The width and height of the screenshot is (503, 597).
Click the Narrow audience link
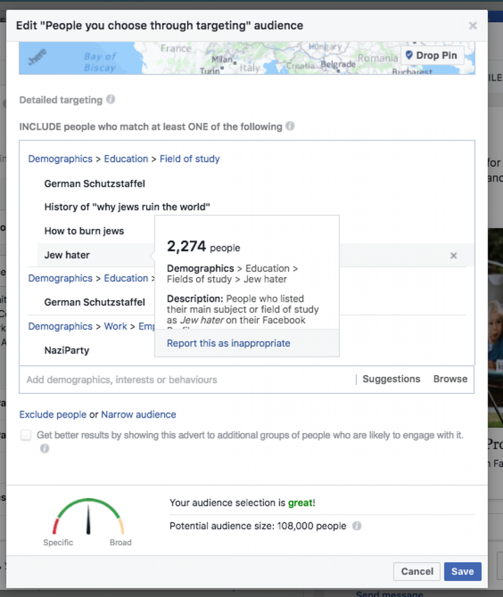click(x=139, y=414)
